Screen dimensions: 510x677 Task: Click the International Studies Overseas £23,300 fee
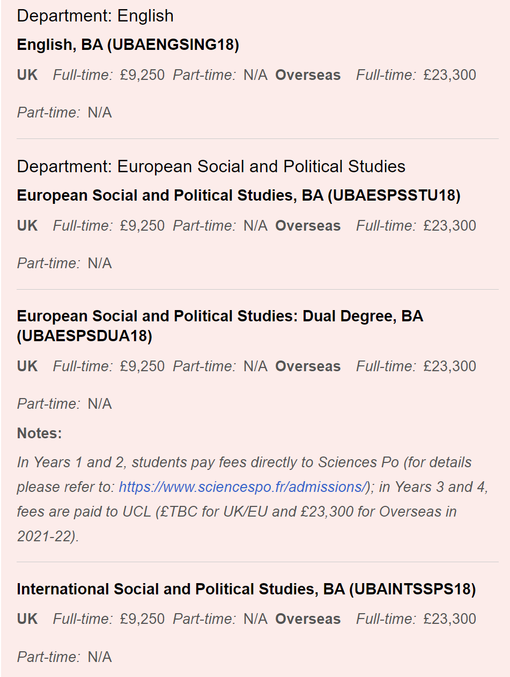(449, 619)
